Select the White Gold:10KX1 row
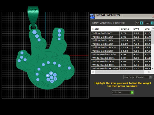The width and height of the screenshot is (154, 115). coord(121,58)
